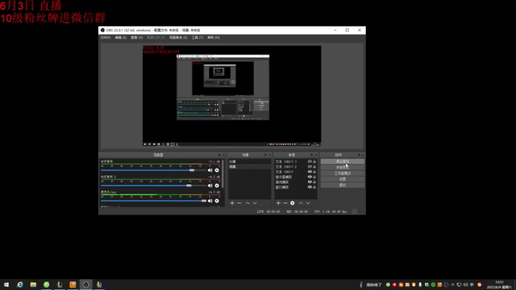Mute the 麦克风/Aux microphone channel
Screen dimensions: 516x290
tap(210, 201)
